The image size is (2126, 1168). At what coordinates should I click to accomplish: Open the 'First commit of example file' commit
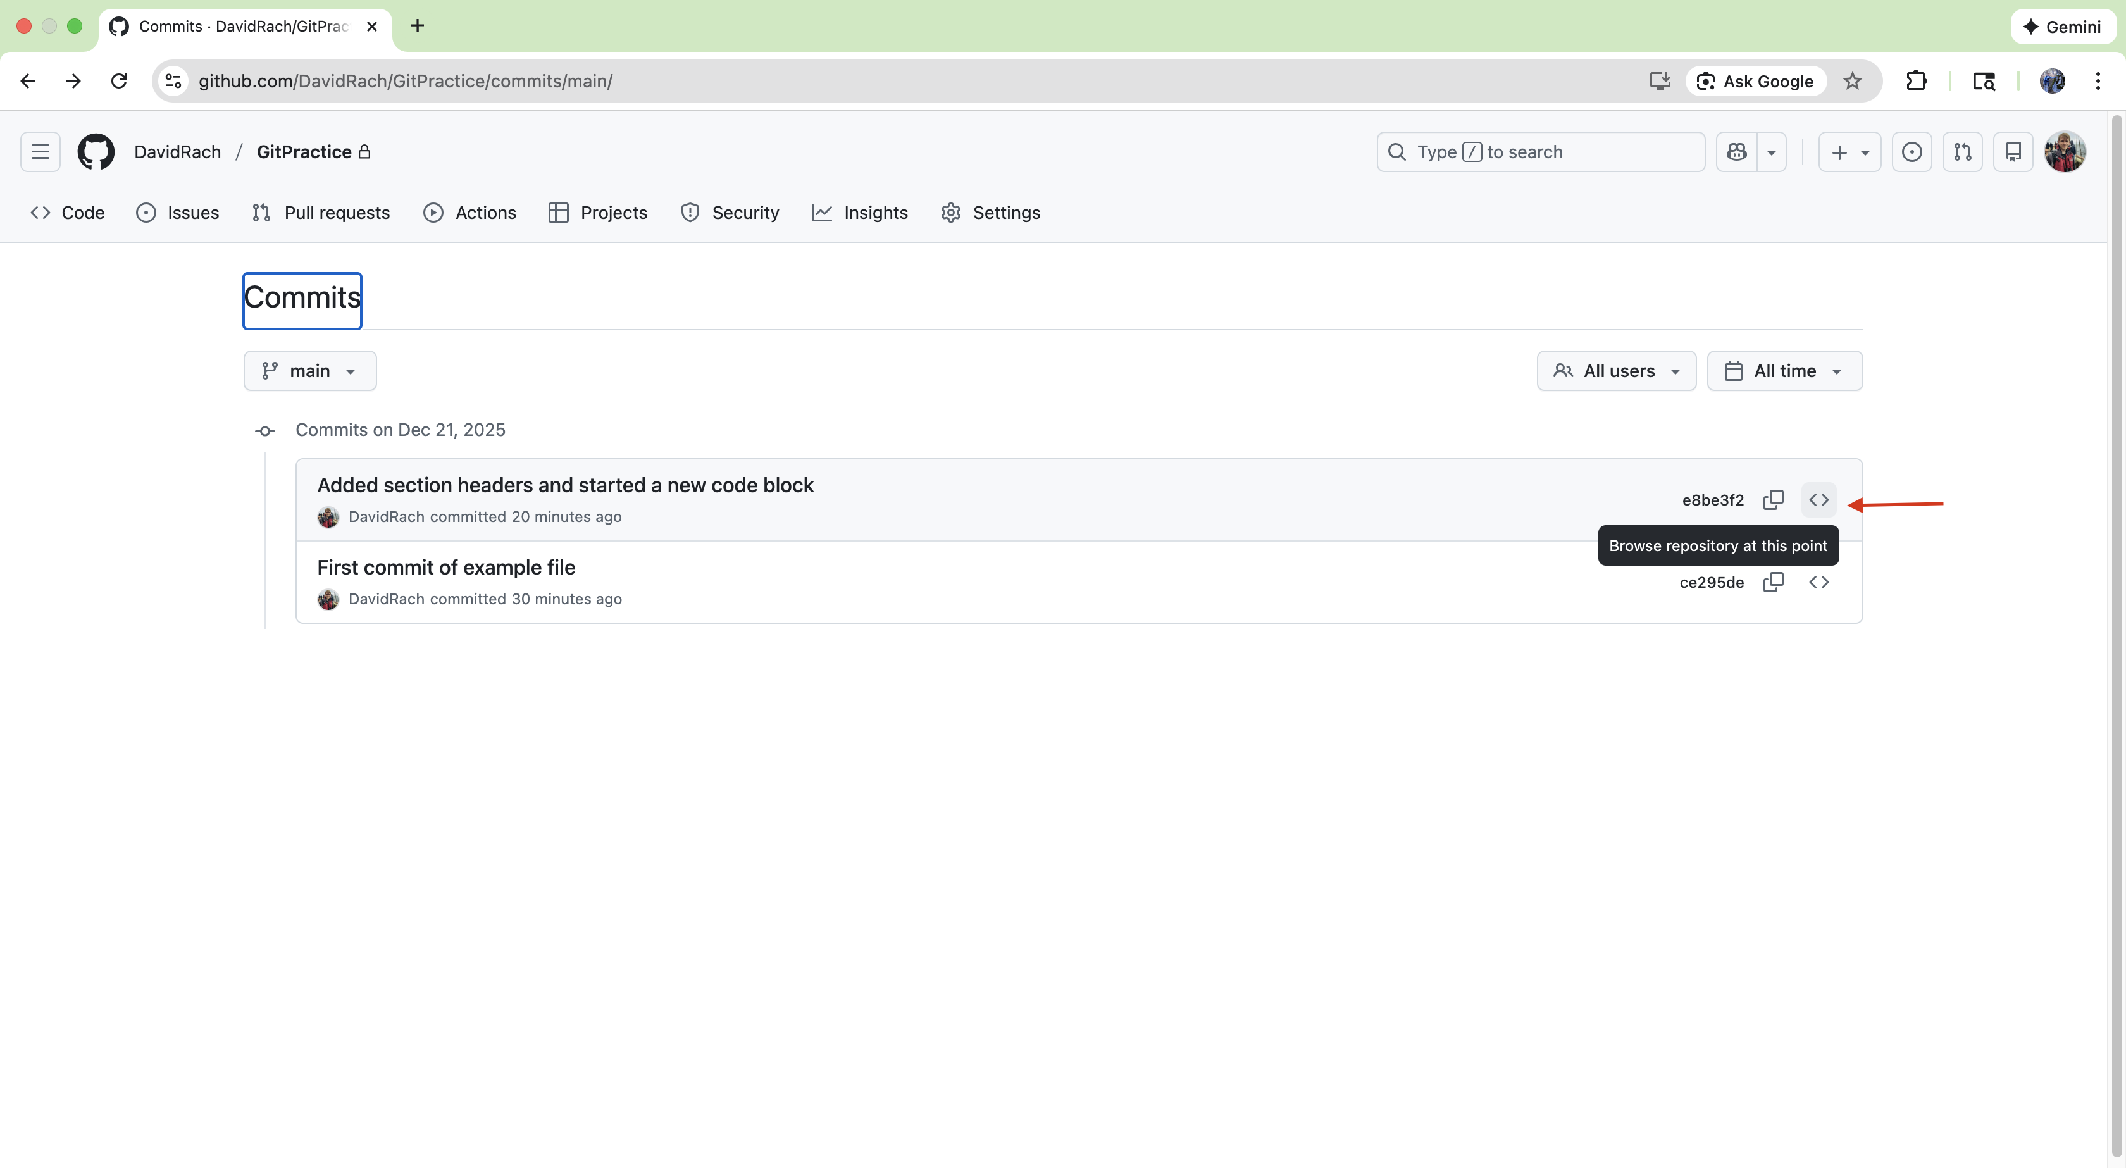coord(445,567)
